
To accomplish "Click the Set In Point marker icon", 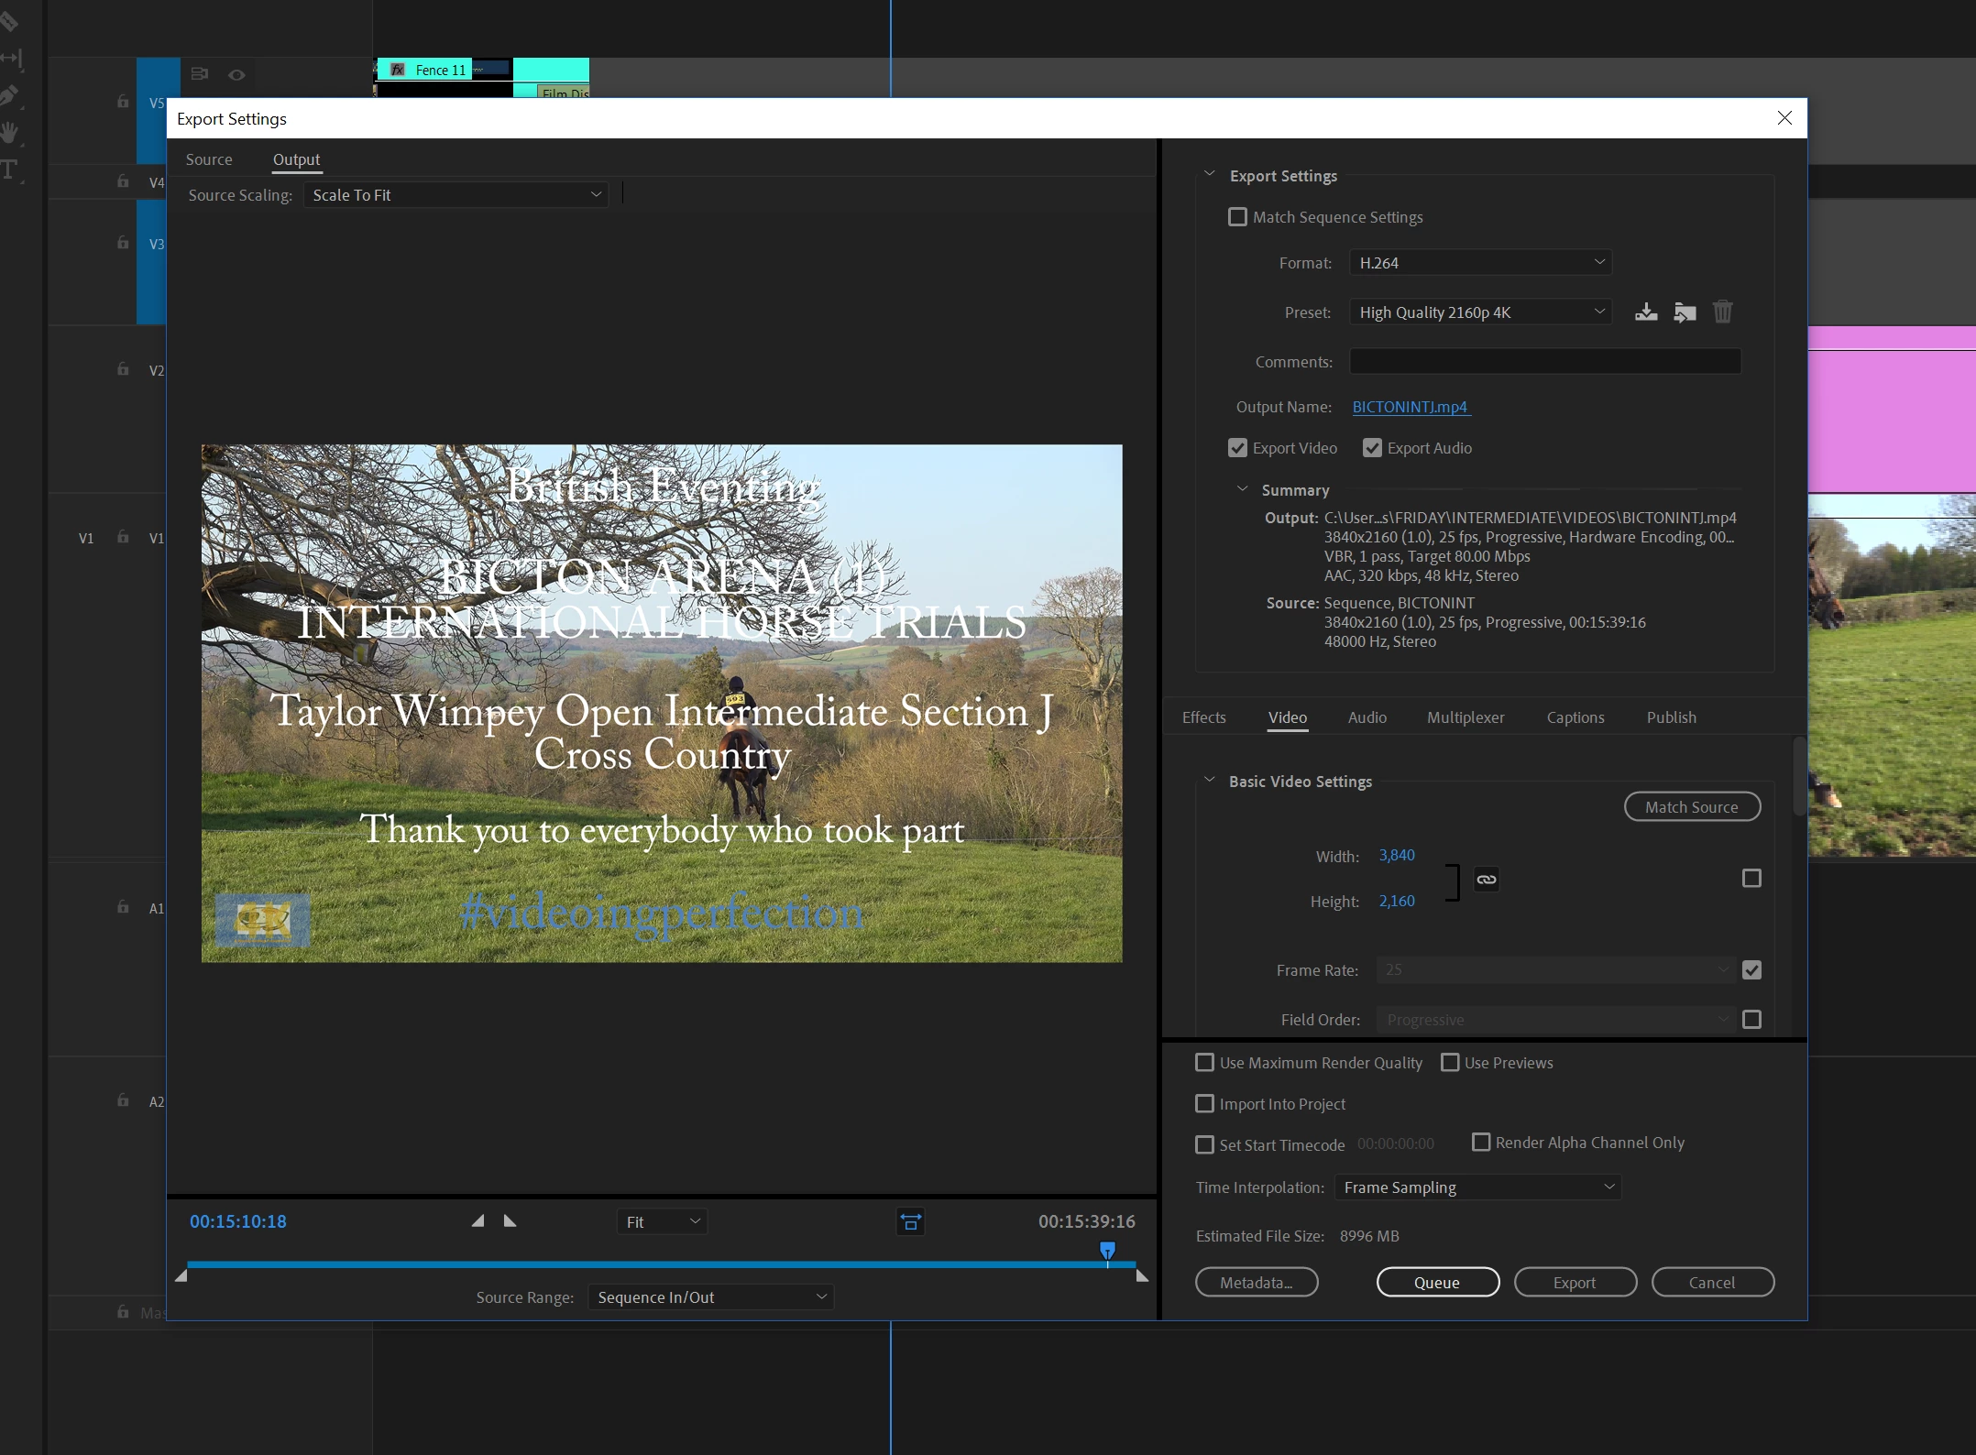I will coord(478,1221).
